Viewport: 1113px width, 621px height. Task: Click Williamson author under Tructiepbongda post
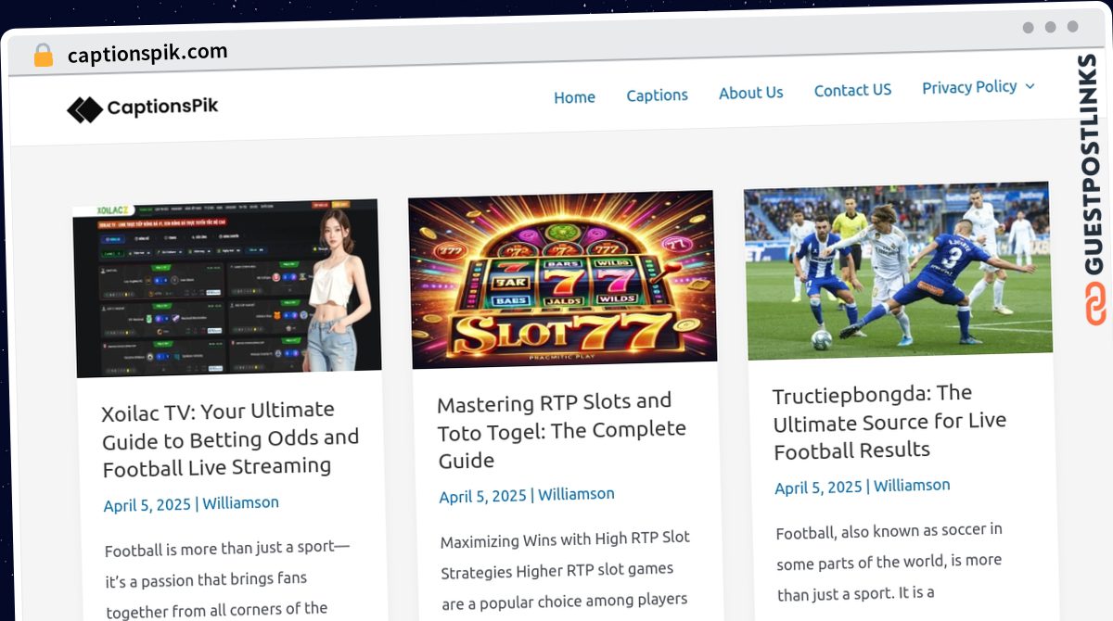[912, 485]
